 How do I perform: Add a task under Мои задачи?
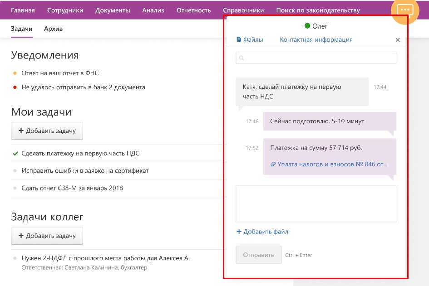47,131
